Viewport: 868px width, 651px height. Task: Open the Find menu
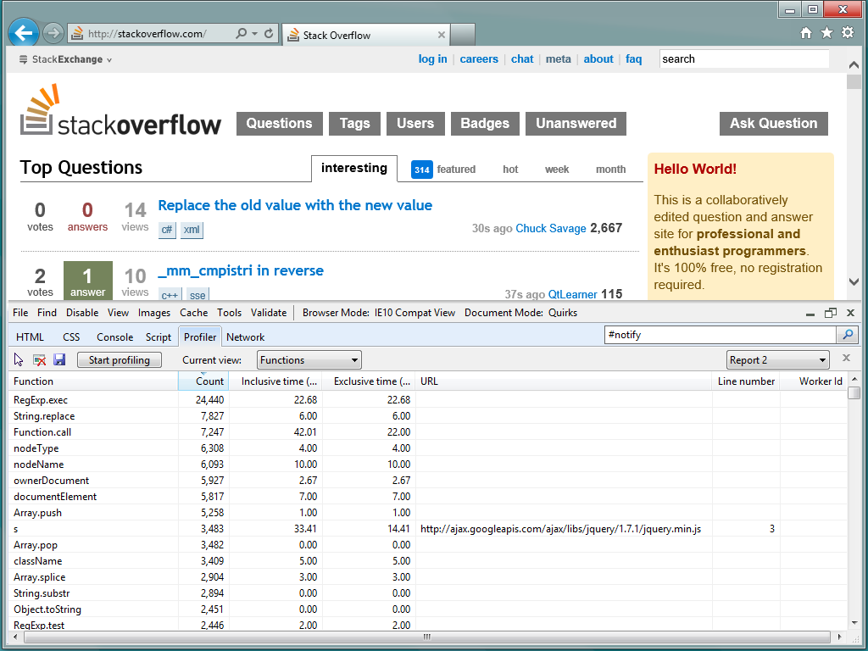coord(47,313)
